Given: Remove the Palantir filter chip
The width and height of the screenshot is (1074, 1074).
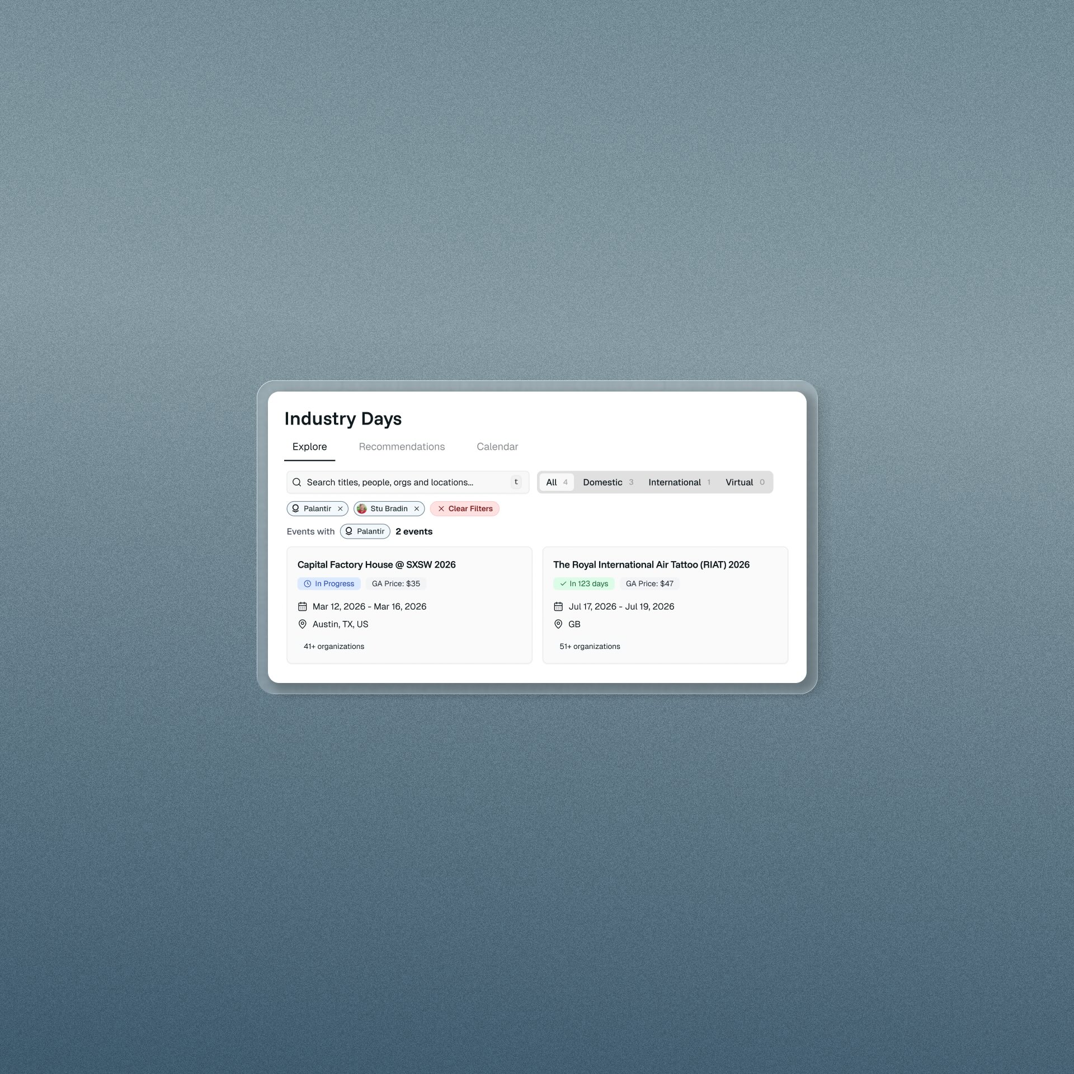Looking at the screenshot, I should (x=340, y=508).
